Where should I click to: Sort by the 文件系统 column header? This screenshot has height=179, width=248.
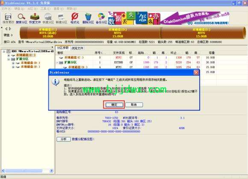coord(118,53)
